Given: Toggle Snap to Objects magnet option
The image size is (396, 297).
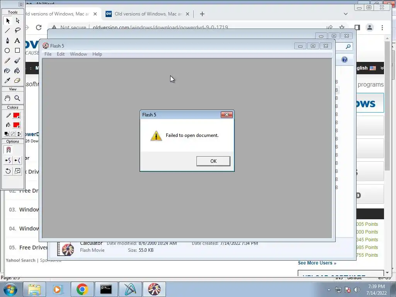Looking at the screenshot, I should (9, 150).
